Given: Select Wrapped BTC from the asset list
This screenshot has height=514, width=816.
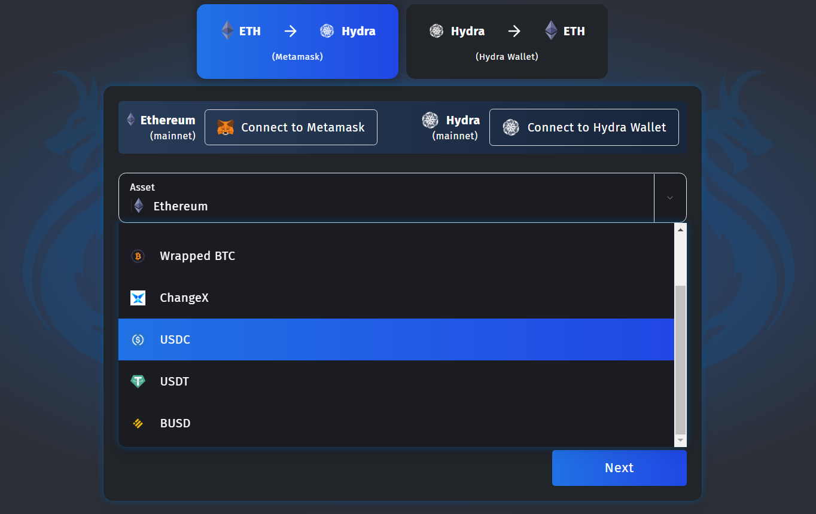Looking at the screenshot, I should point(396,256).
